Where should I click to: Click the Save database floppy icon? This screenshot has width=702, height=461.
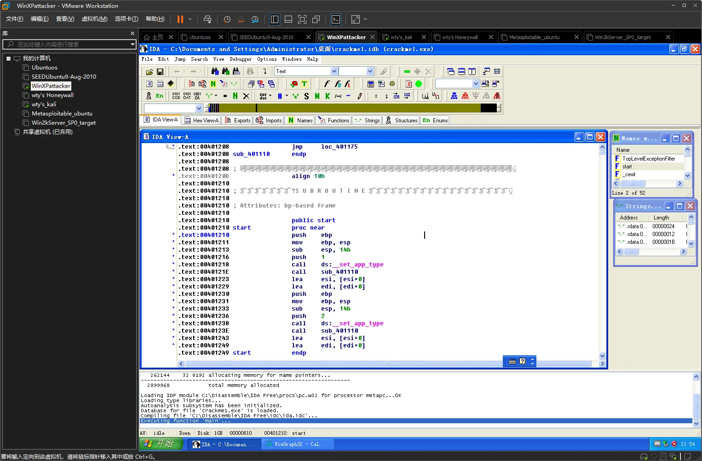pyautogui.click(x=160, y=72)
